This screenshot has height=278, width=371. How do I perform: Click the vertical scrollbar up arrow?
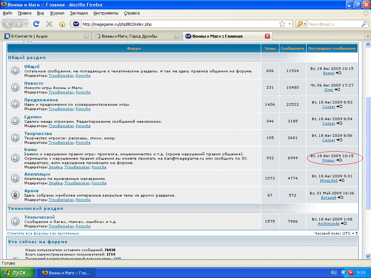(368, 45)
